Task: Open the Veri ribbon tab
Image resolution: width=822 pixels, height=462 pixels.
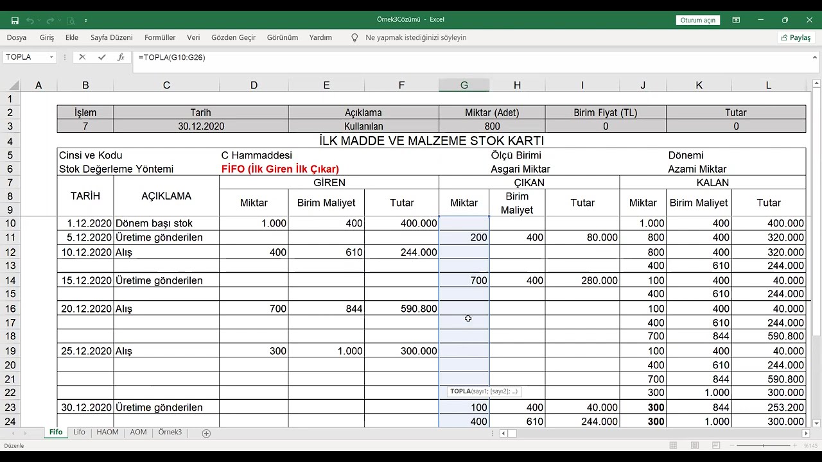Action: [x=193, y=38]
